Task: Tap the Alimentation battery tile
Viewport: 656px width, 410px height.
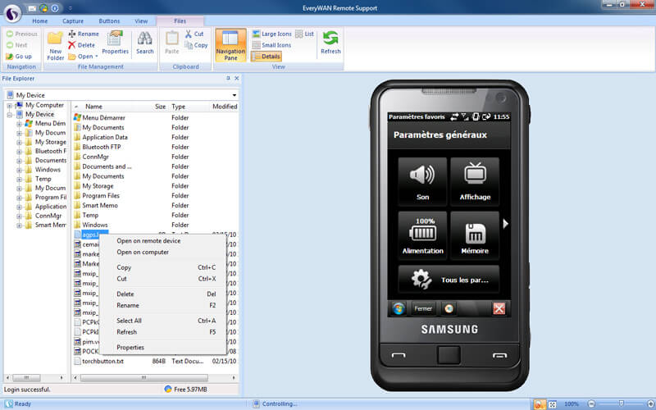Action: 422,235
